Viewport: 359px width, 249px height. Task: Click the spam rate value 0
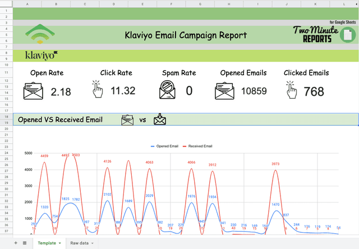tap(189, 91)
